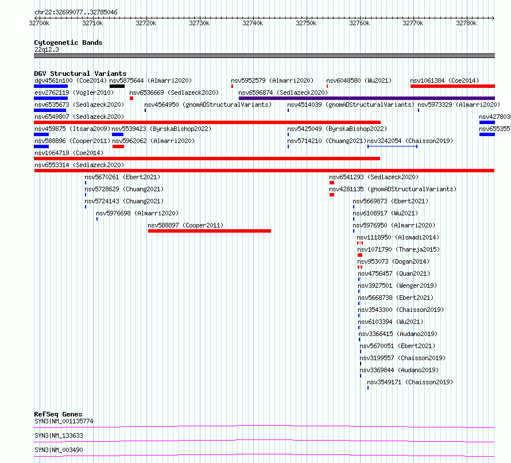Select nsv5976950 (Almarri2020) label

[394, 225]
